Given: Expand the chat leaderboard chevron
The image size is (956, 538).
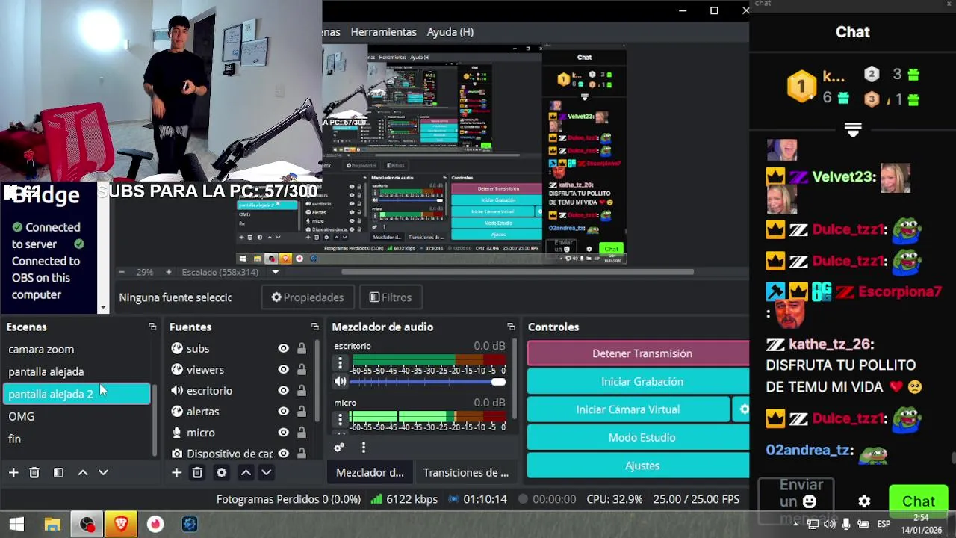Looking at the screenshot, I should click(x=853, y=129).
